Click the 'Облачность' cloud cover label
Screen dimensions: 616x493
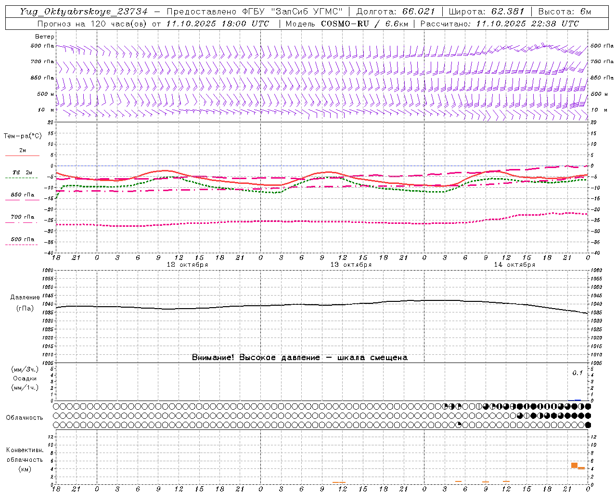(25, 418)
